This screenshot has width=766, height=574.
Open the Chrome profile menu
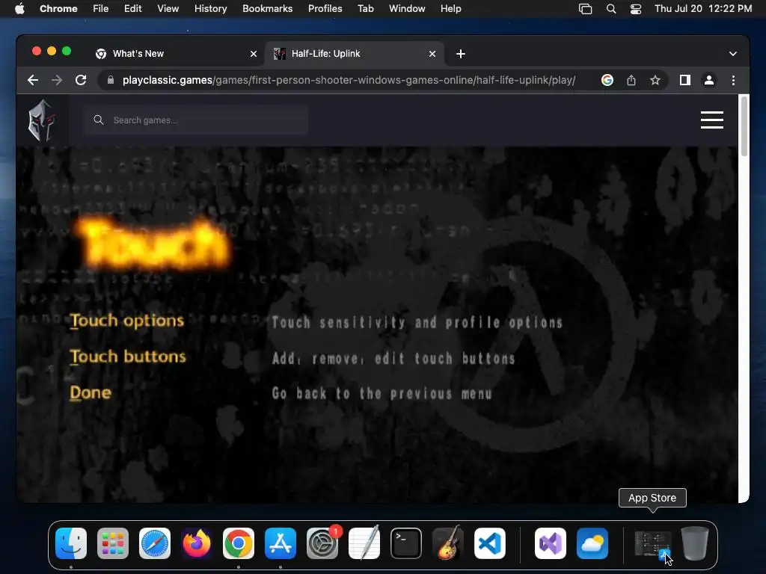pyautogui.click(x=709, y=80)
